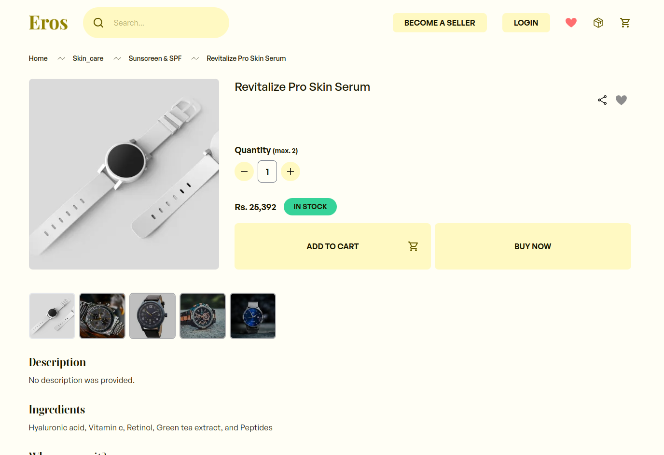Image resolution: width=664 pixels, height=455 pixels.
Task: Increase quantity with plus button
Action: click(290, 171)
